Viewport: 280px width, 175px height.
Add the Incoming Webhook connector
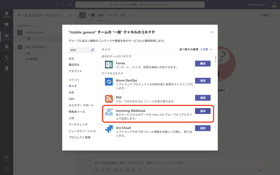[203, 111]
